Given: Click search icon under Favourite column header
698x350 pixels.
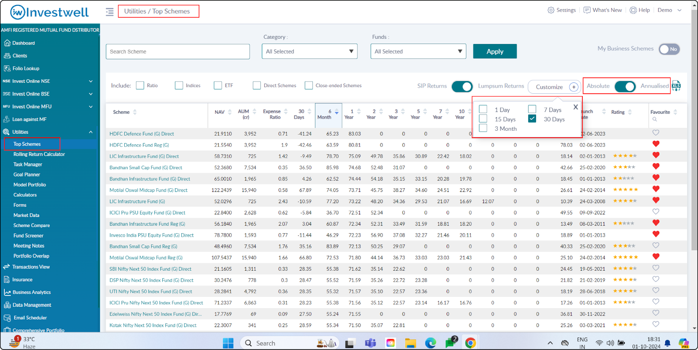Looking at the screenshot, I should (x=654, y=119).
